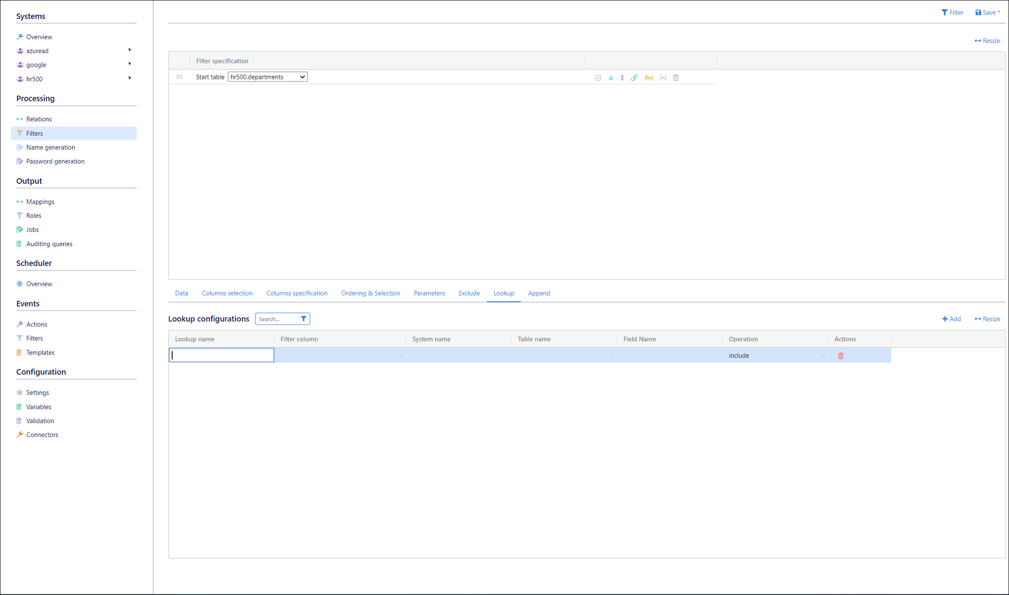Image resolution: width=1009 pixels, height=595 pixels.
Task: Toggle the checkbox icon in filter row
Action: click(x=598, y=78)
